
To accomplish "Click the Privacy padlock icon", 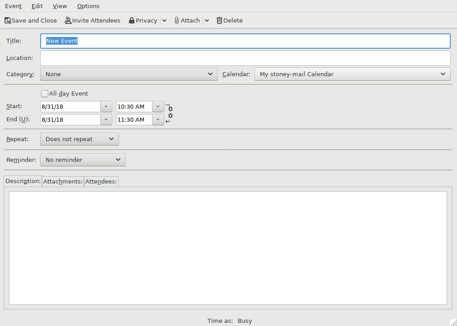I will pos(131,20).
